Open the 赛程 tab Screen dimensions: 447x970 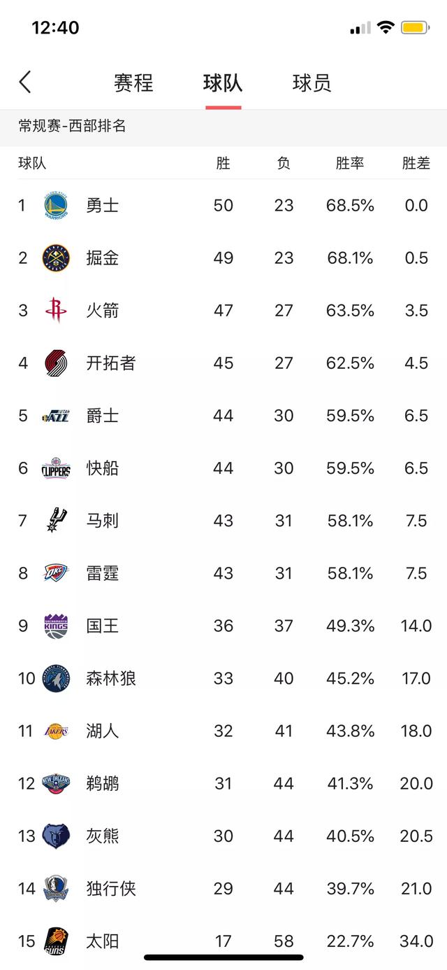[133, 83]
